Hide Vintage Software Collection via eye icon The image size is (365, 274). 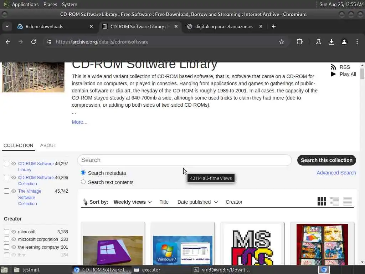pos(14,191)
